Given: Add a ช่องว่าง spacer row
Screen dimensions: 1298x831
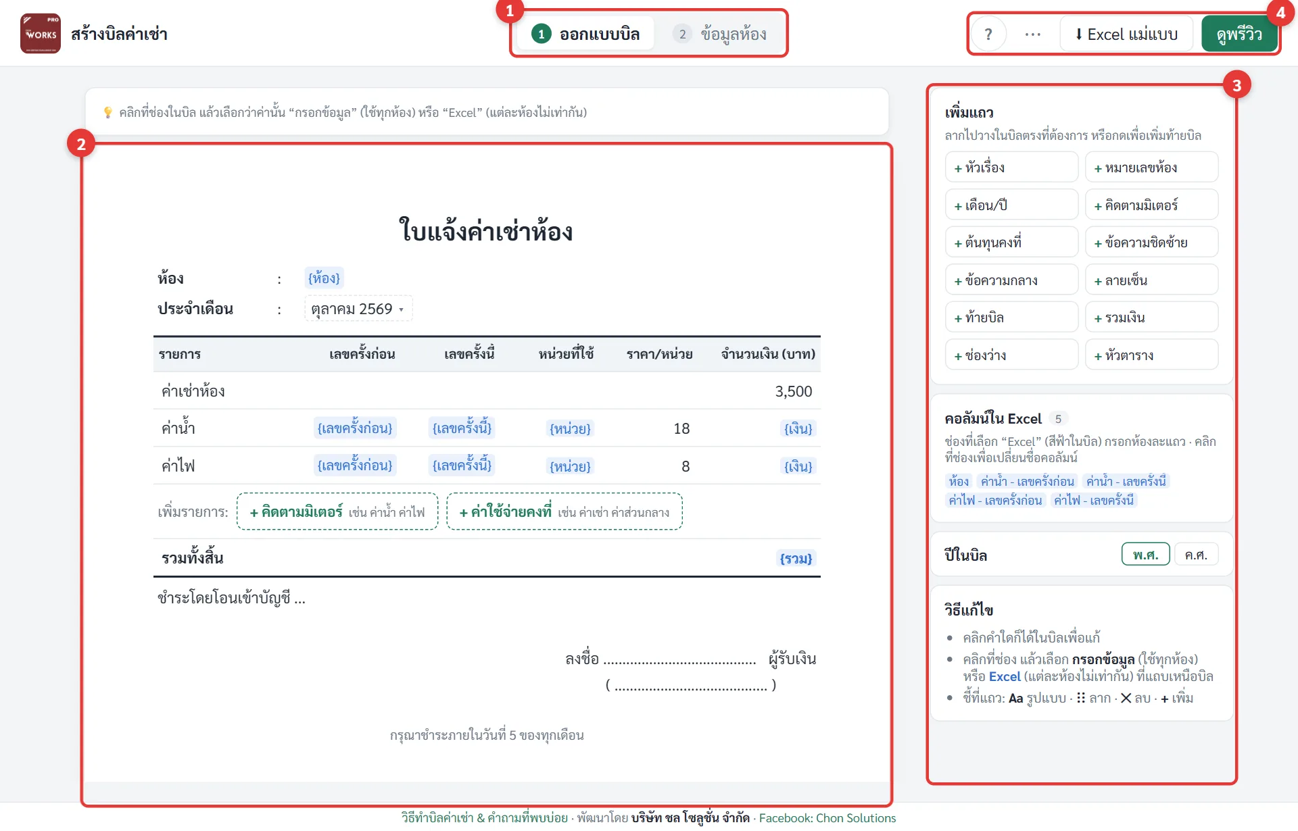Looking at the screenshot, I should [x=1011, y=355].
